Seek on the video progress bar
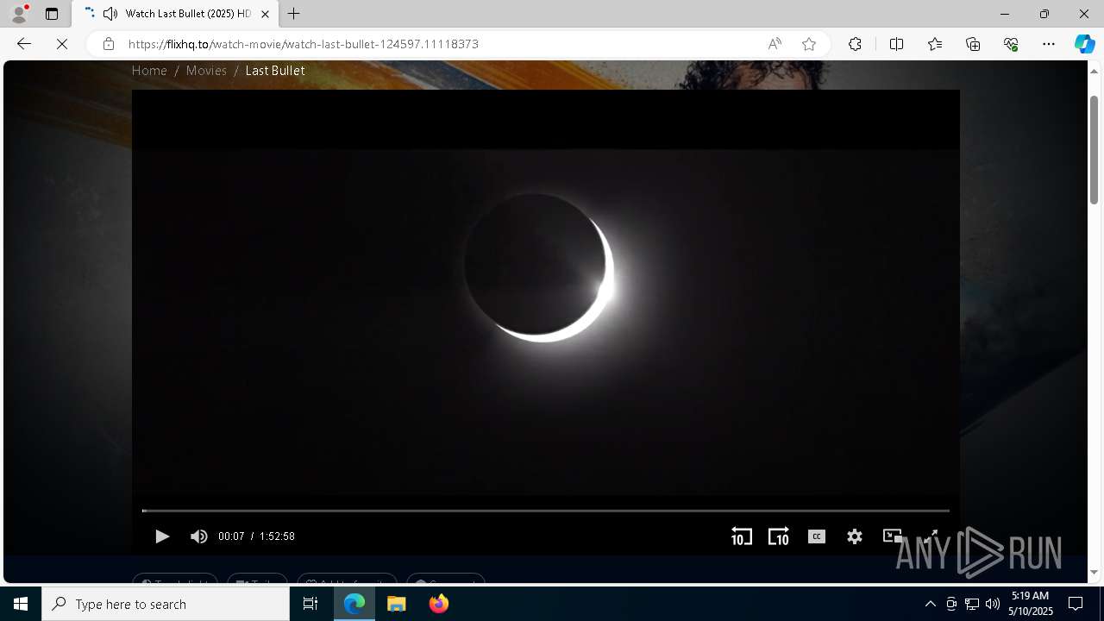 coord(546,511)
